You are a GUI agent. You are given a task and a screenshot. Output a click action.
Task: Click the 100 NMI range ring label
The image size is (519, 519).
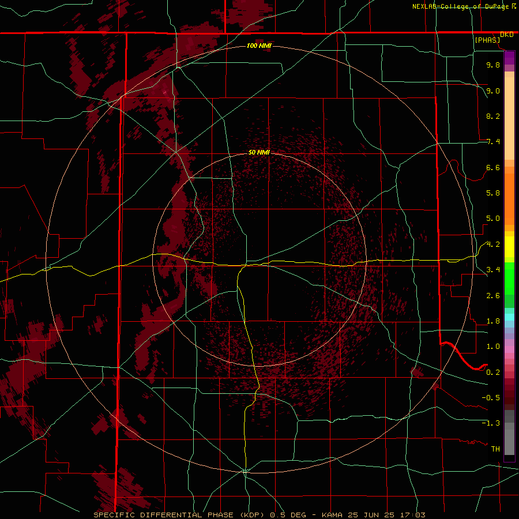click(259, 46)
